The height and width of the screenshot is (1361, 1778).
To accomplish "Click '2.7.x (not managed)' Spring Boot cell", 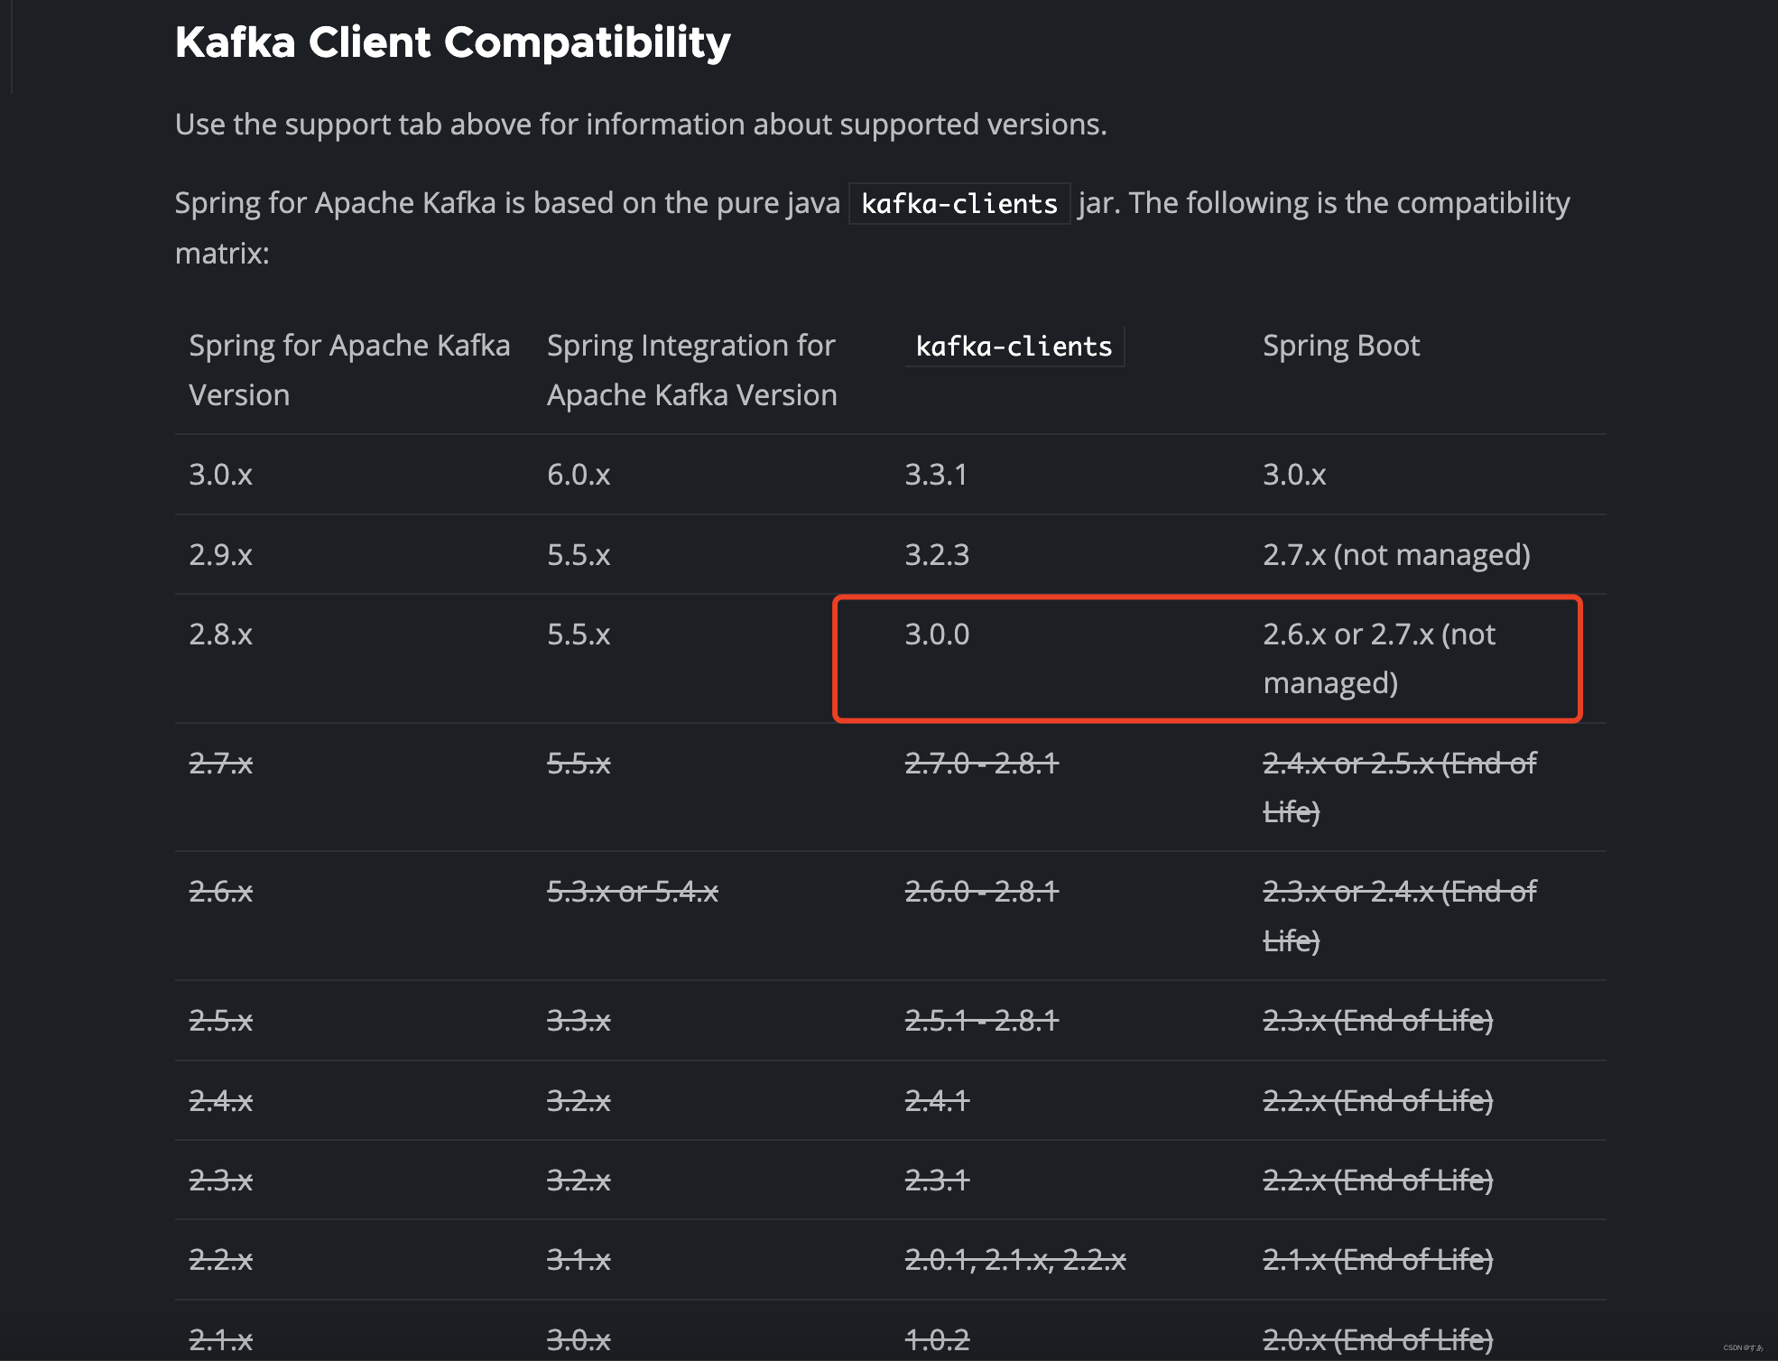I will tap(1395, 555).
